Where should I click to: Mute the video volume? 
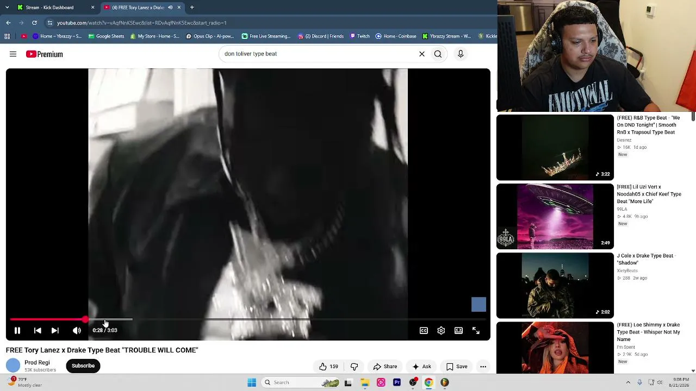77,330
